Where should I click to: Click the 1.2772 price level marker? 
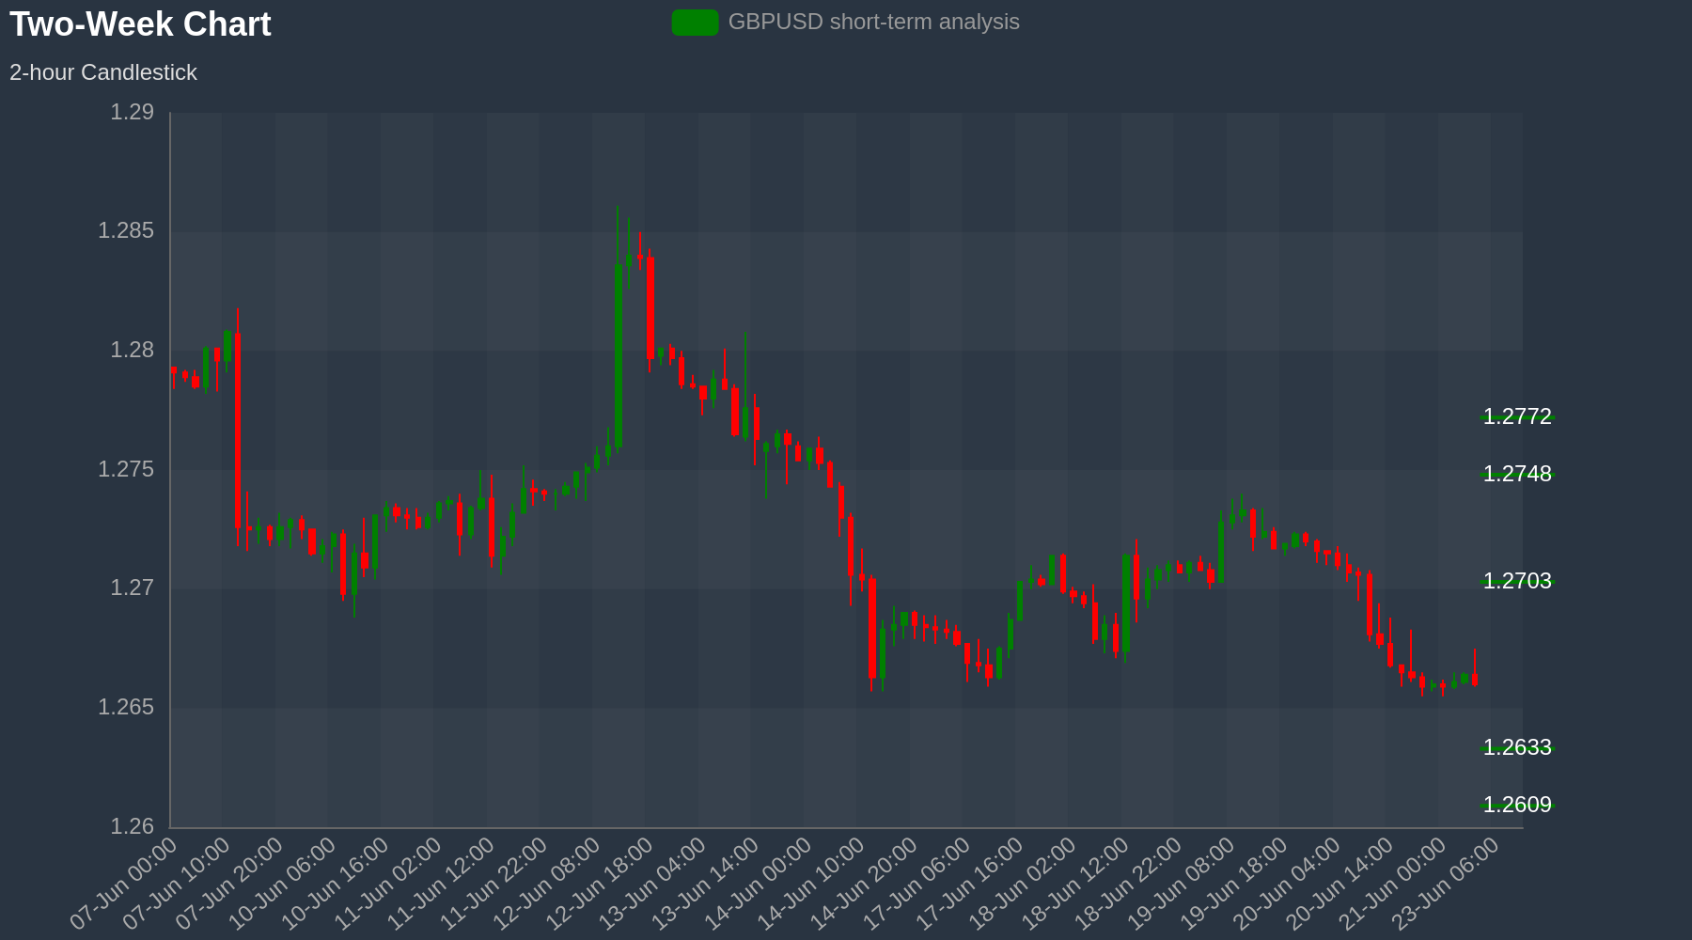1517,416
